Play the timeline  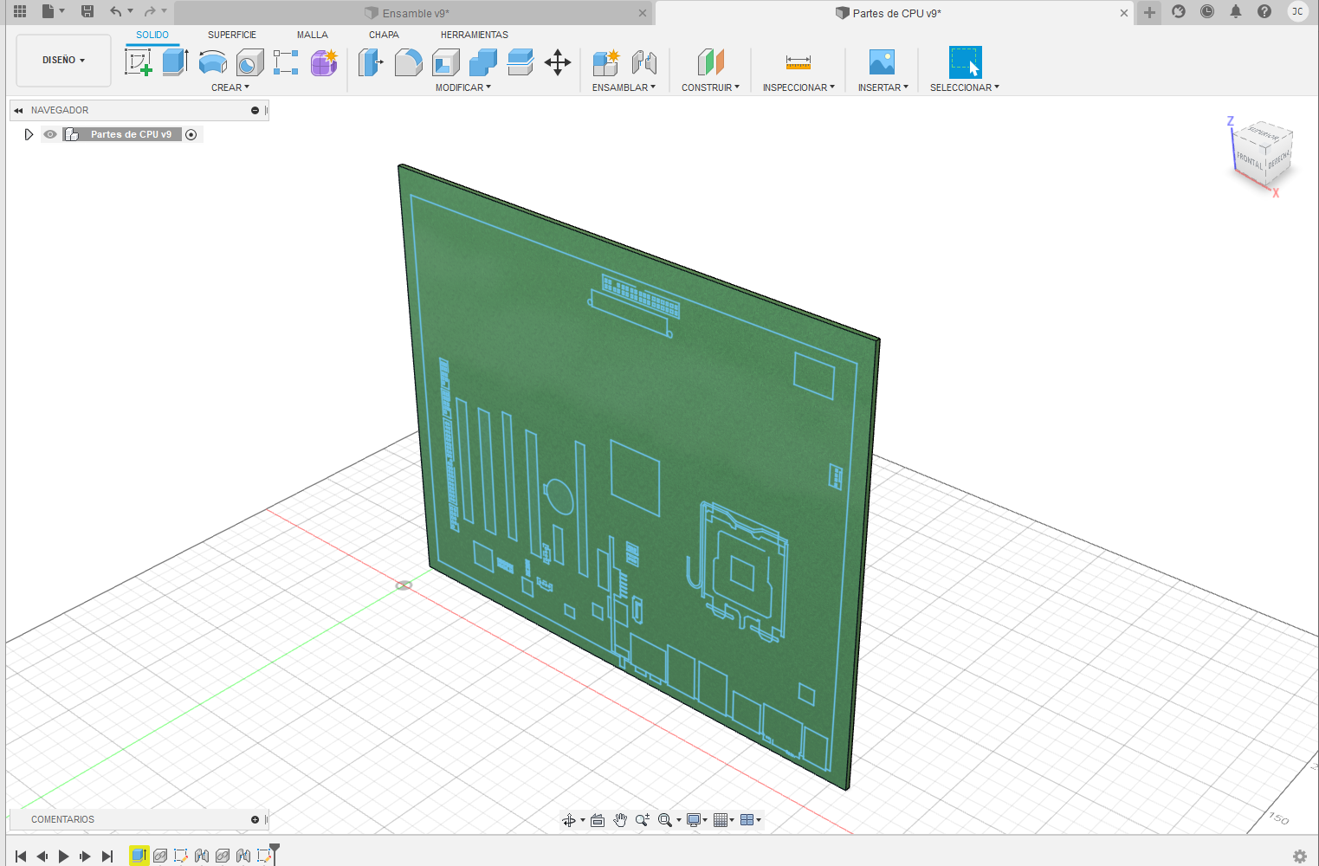(x=63, y=856)
